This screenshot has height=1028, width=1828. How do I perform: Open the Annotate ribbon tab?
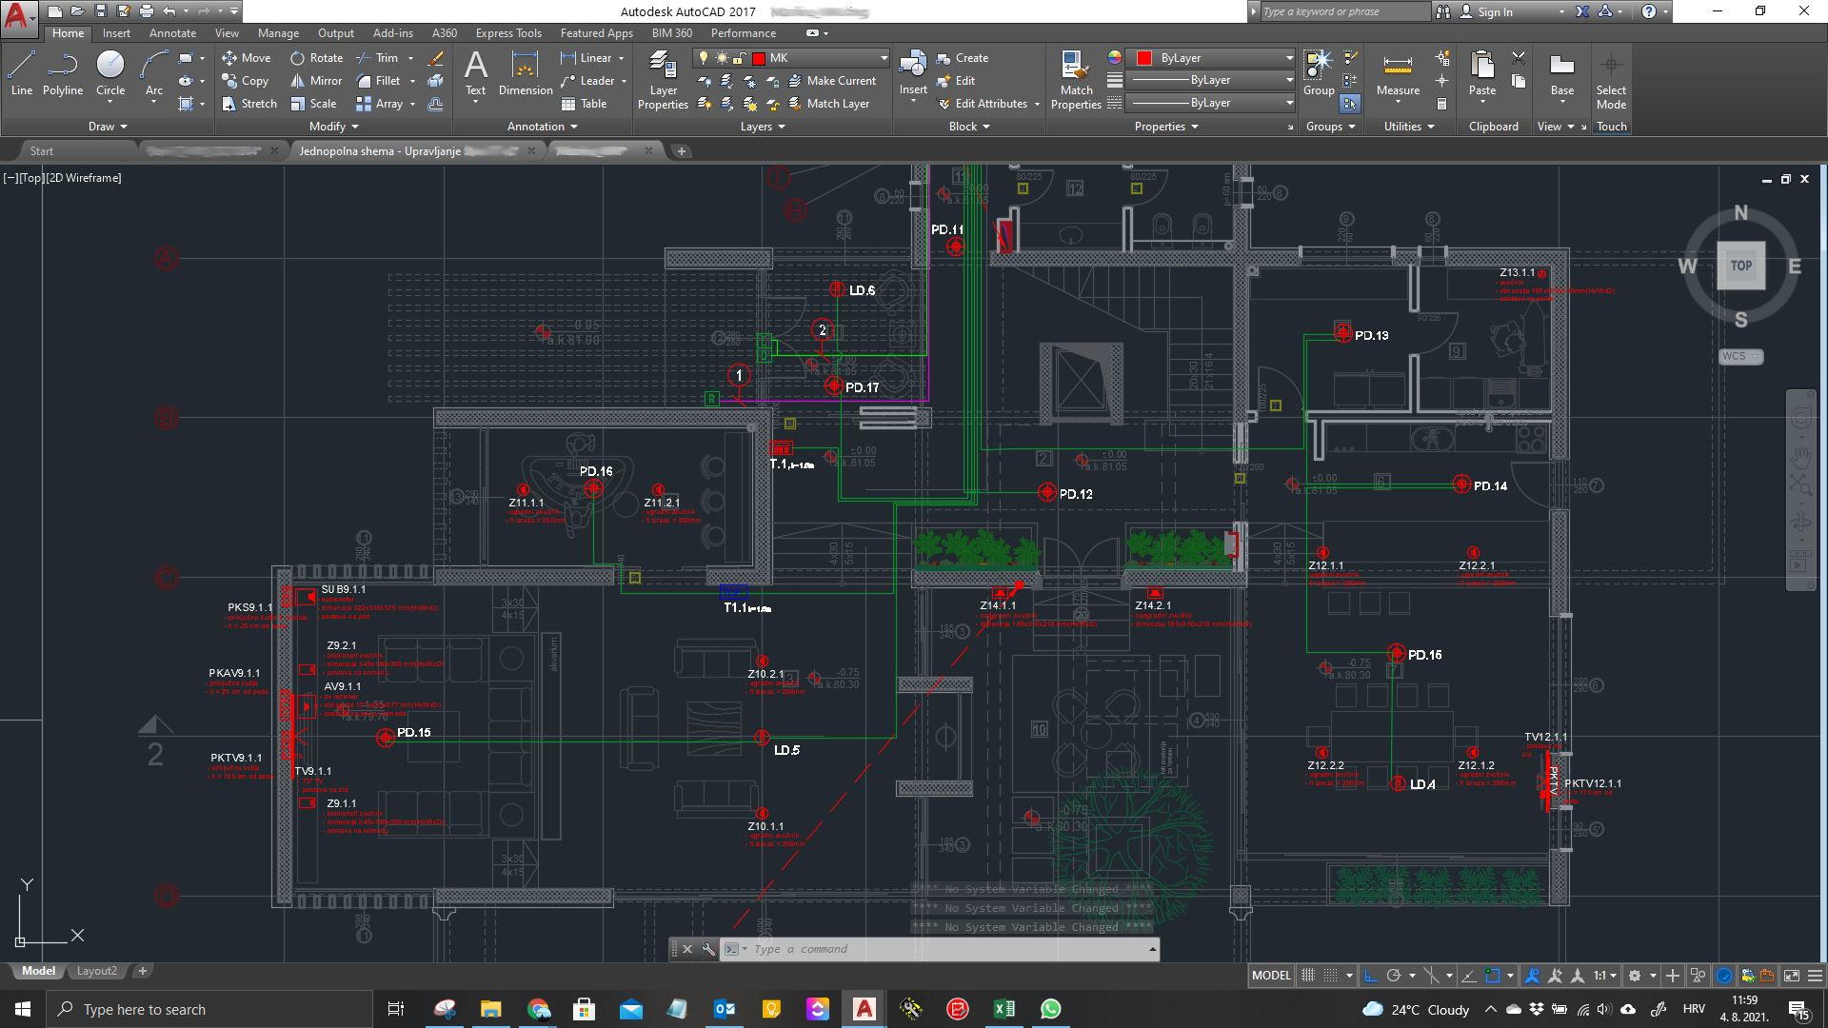click(172, 33)
